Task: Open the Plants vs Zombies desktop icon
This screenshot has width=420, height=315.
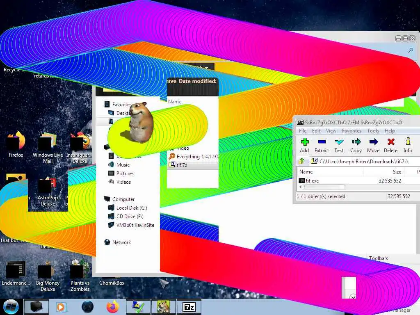Action: [x=80, y=276]
